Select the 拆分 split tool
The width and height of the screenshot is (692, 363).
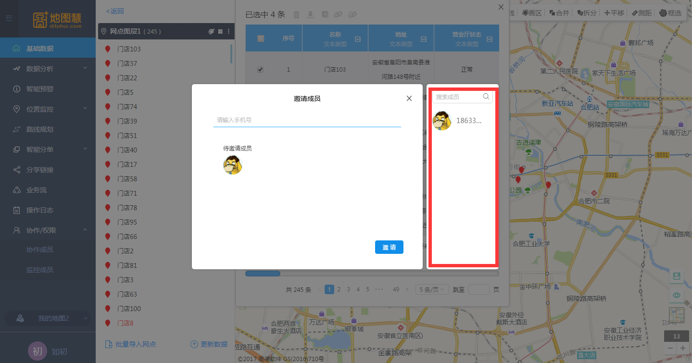click(x=587, y=13)
